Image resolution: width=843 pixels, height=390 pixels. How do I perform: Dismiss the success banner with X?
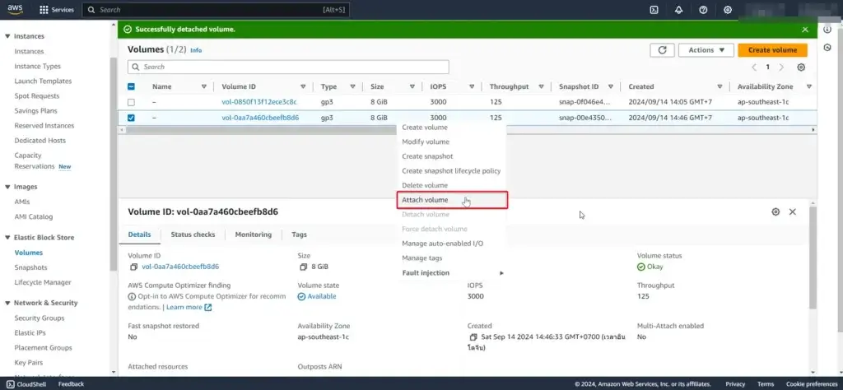(x=805, y=30)
